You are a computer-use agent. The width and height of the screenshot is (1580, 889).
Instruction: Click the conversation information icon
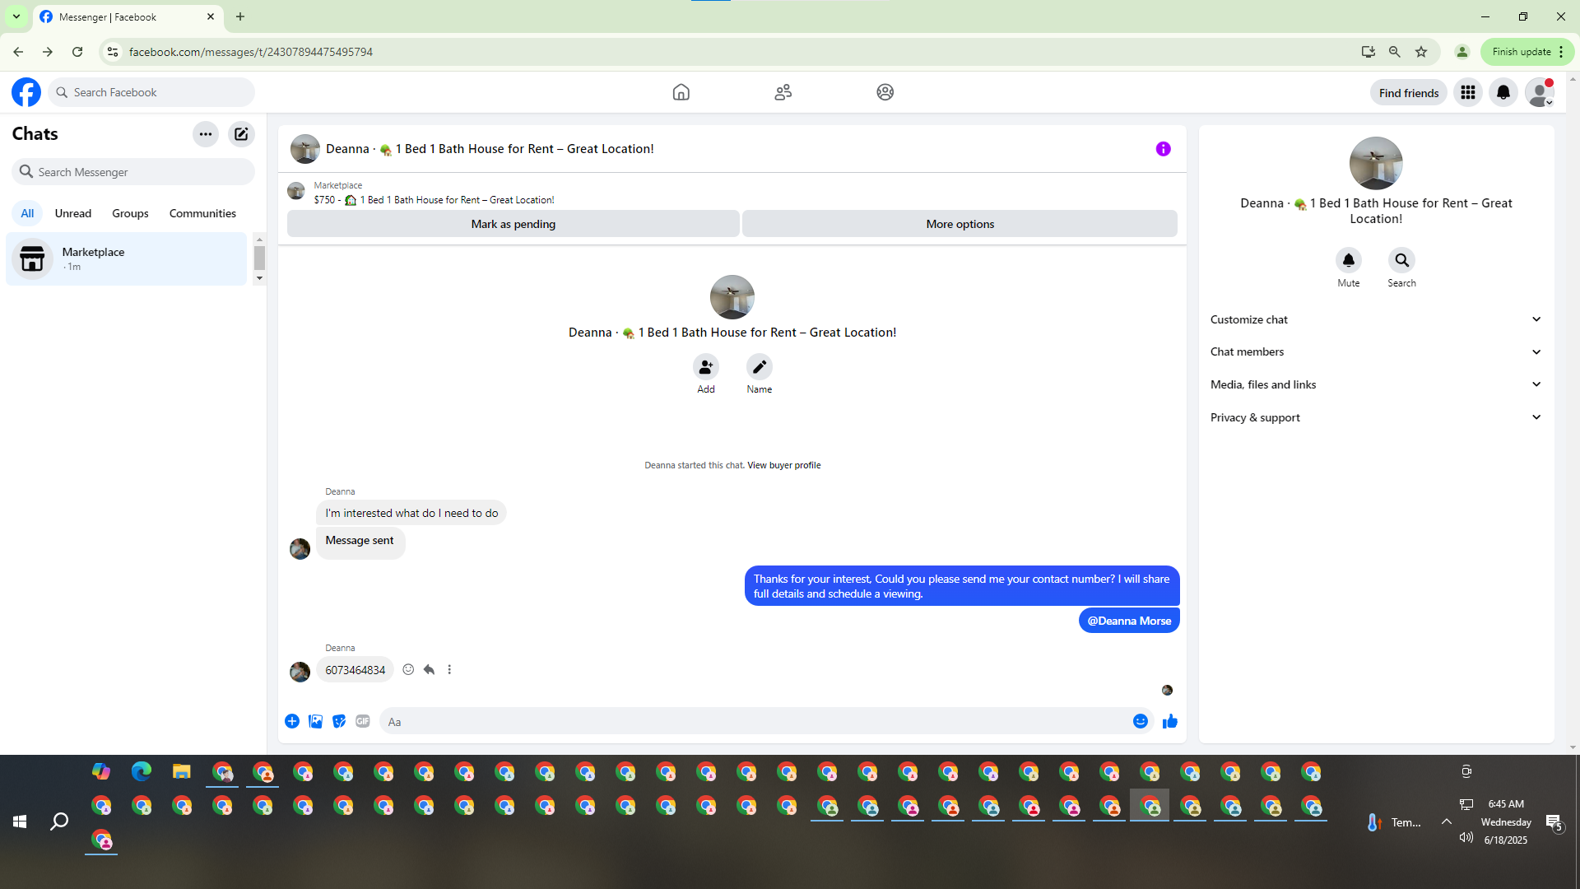[x=1164, y=149]
